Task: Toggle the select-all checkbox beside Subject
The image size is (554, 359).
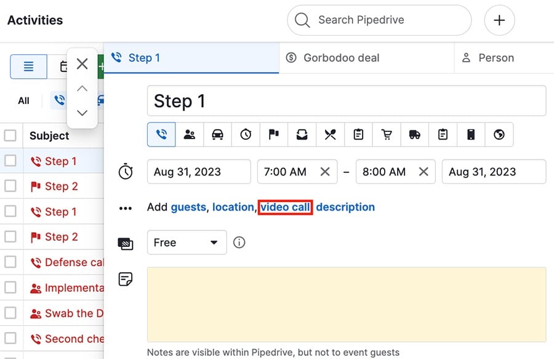Action: (10, 135)
